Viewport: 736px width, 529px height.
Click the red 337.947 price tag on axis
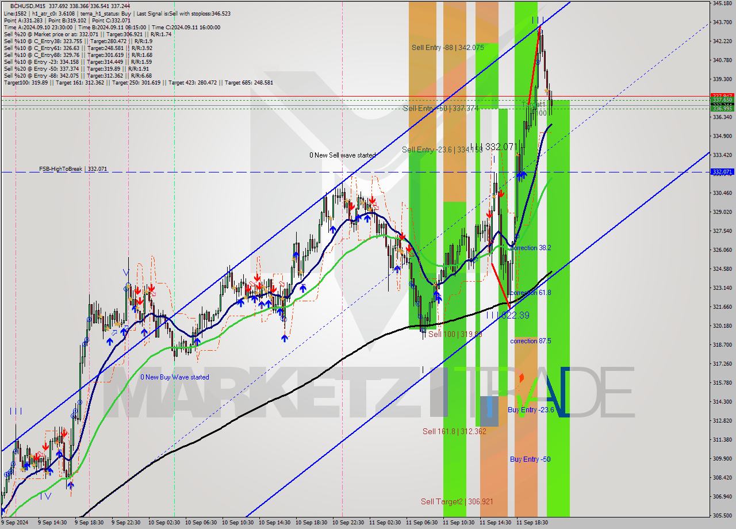[722, 95]
